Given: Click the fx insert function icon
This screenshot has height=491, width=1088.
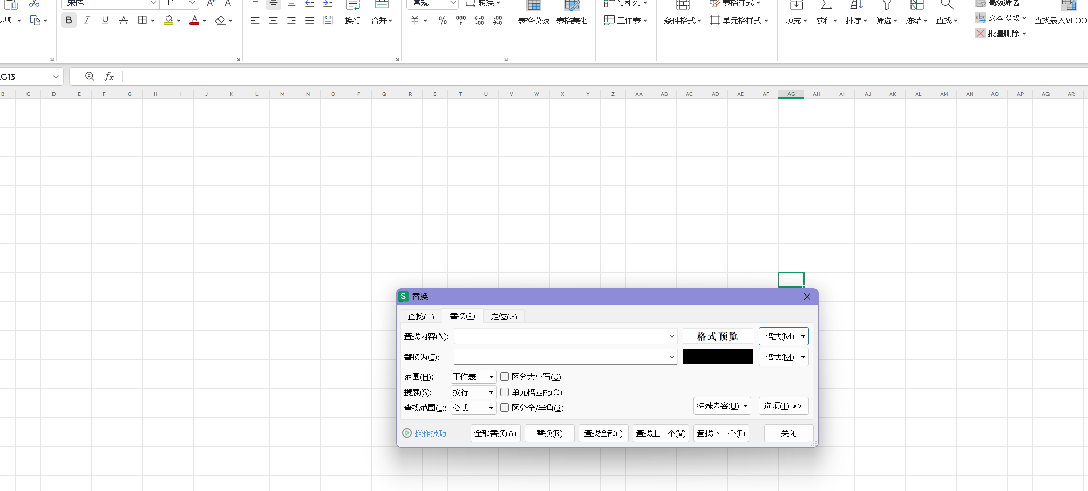Looking at the screenshot, I should pos(109,77).
